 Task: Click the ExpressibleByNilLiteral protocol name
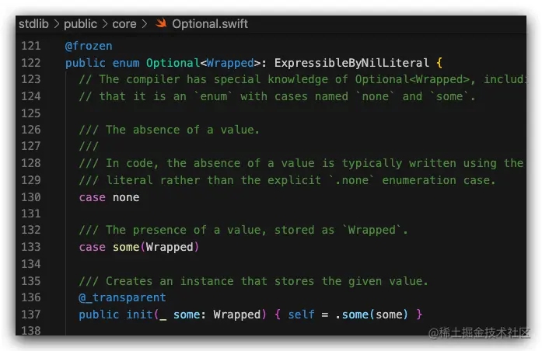click(351, 63)
